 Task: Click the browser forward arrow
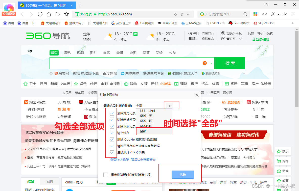point(31,14)
